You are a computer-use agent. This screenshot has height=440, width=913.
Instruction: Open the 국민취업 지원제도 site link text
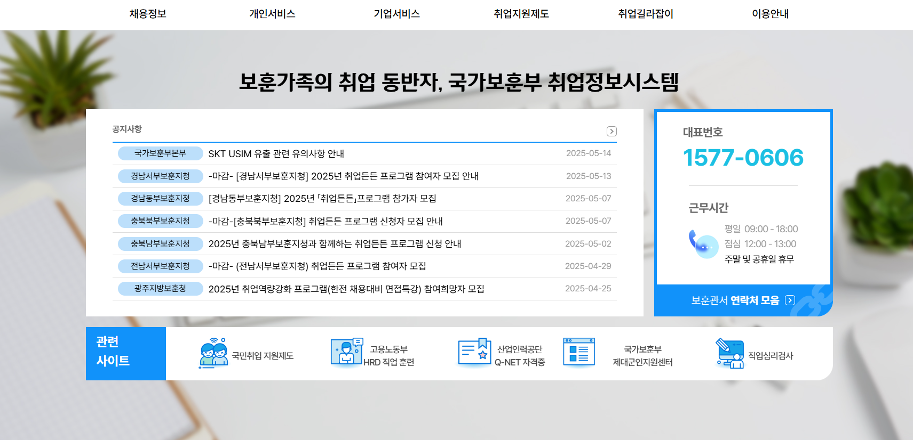click(263, 356)
